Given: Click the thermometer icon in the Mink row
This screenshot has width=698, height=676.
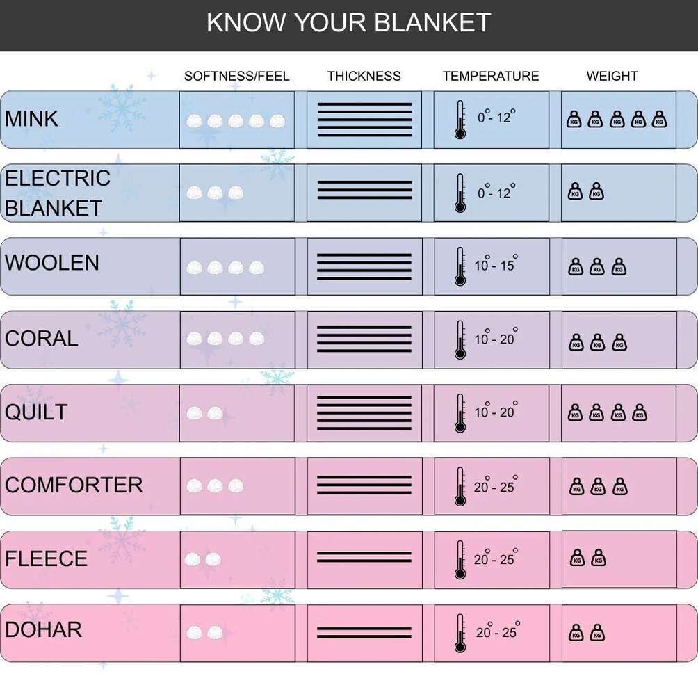Looking at the screenshot, I should tap(460, 119).
